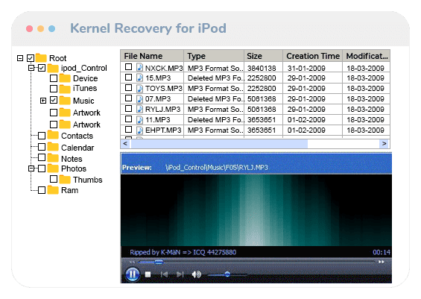Click the Device folder icon
421x299 pixels.
65,78
